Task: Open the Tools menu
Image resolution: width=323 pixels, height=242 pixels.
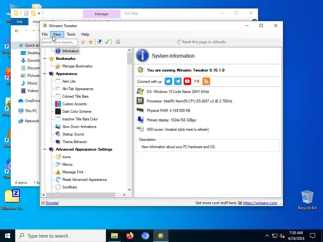Action: click(71, 34)
